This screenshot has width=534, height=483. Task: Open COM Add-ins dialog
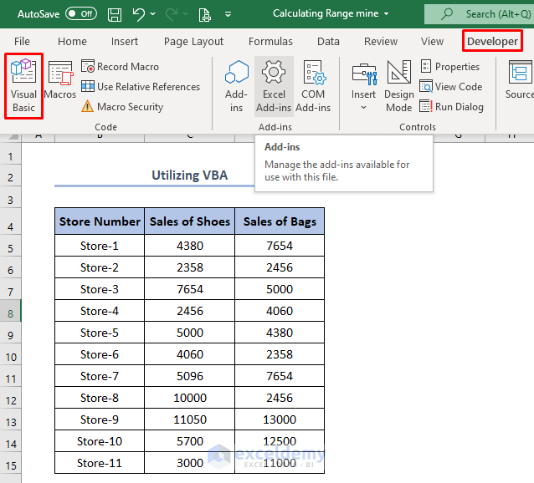tap(313, 86)
